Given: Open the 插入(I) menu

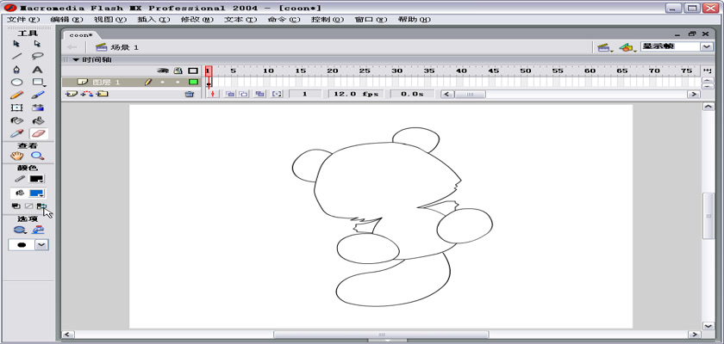Looking at the screenshot, I should 153,20.
